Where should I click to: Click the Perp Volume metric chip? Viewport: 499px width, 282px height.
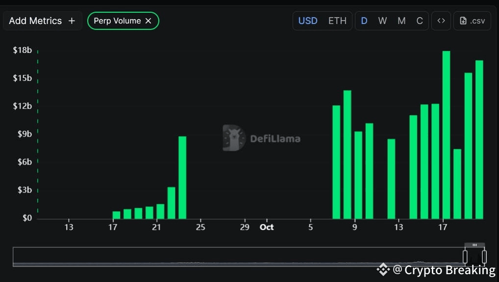click(x=123, y=21)
